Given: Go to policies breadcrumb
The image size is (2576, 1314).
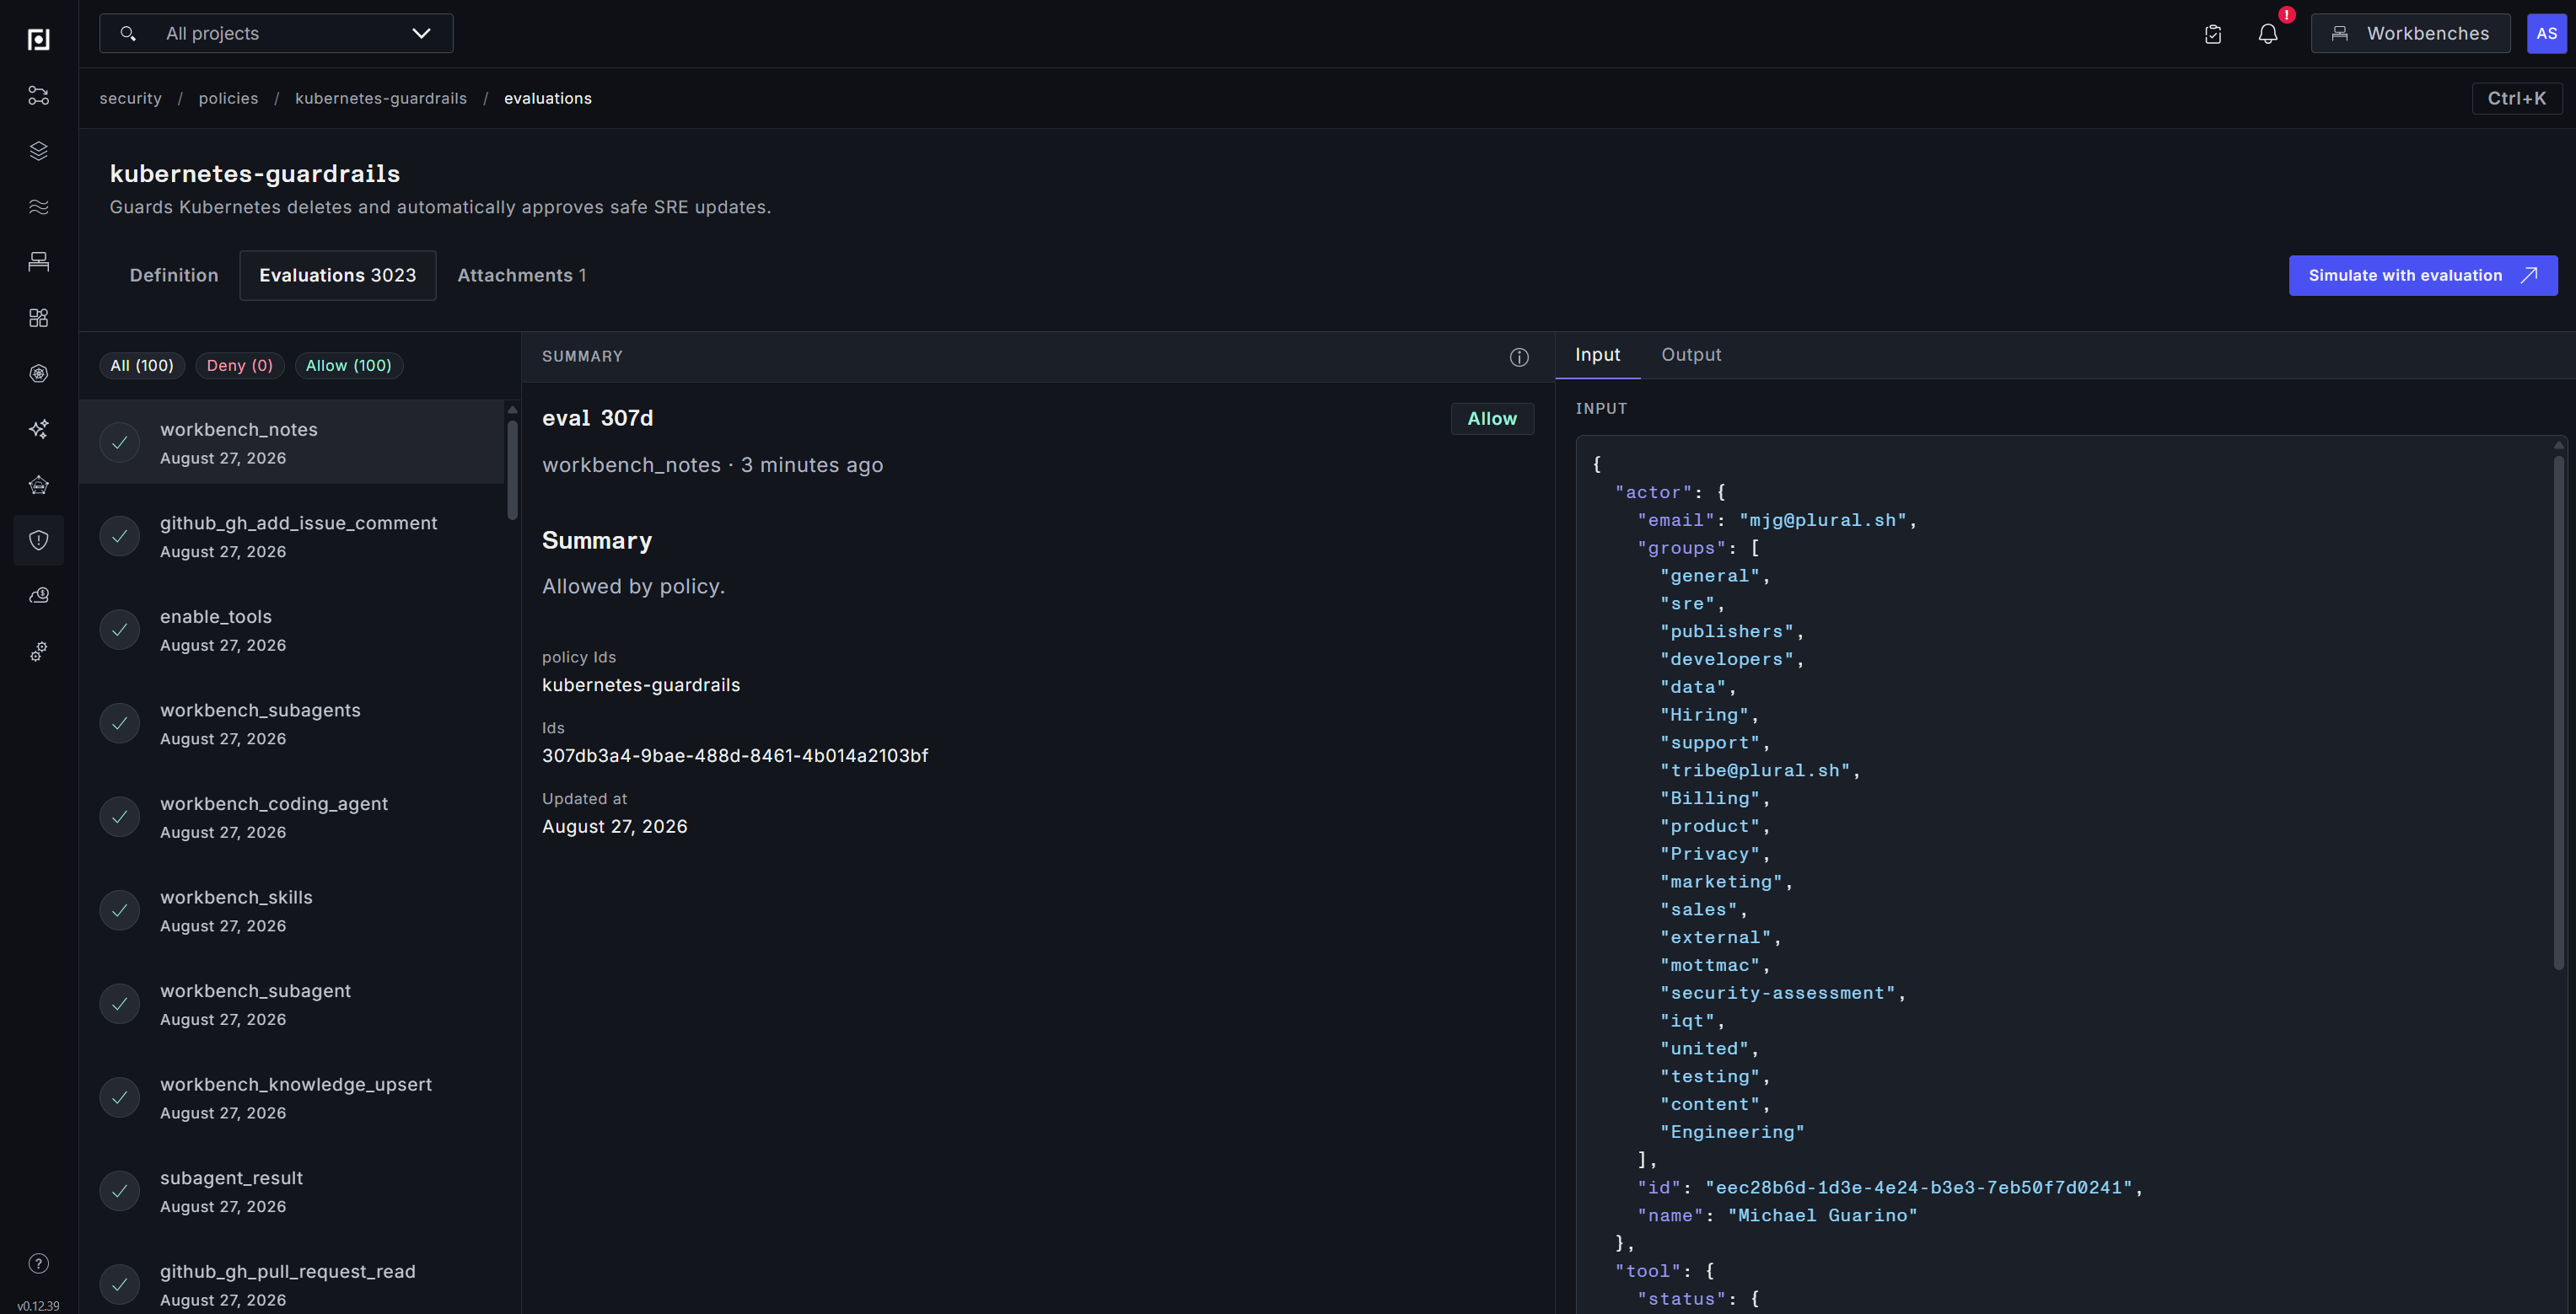Looking at the screenshot, I should pos(228,98).
